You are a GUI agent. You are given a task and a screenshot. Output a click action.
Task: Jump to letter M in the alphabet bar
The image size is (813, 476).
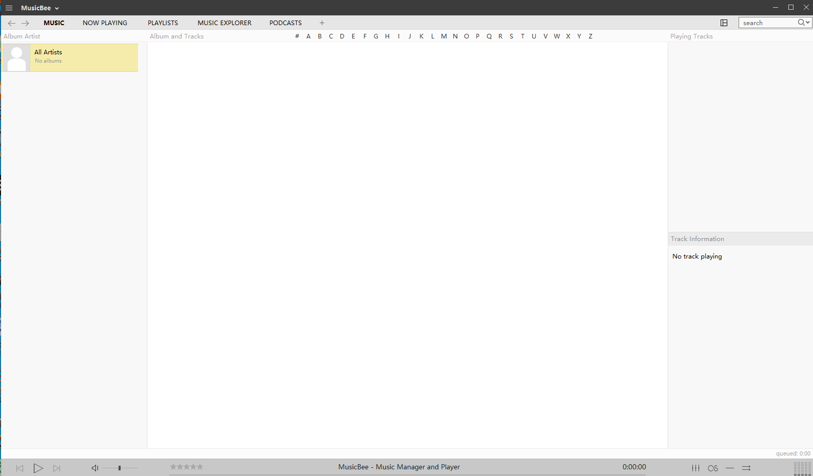click(444, 36)
